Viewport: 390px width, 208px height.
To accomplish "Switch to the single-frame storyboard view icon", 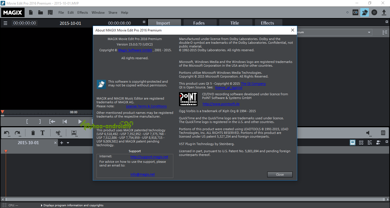I will pos(353,142).
